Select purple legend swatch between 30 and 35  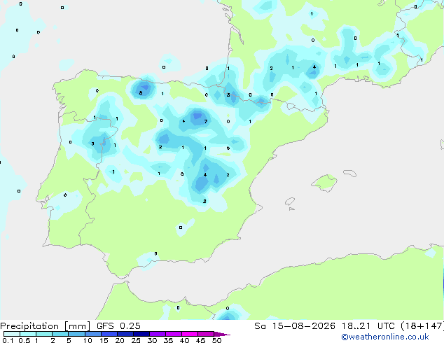(x=158, y=334)
